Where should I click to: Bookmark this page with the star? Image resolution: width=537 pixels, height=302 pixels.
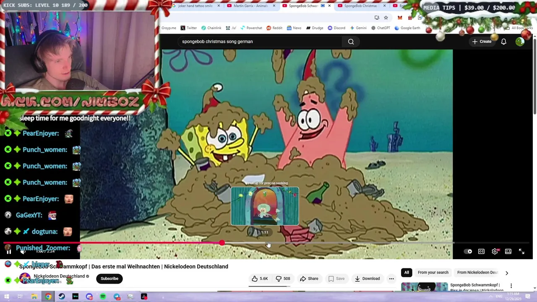click(386, 18)
